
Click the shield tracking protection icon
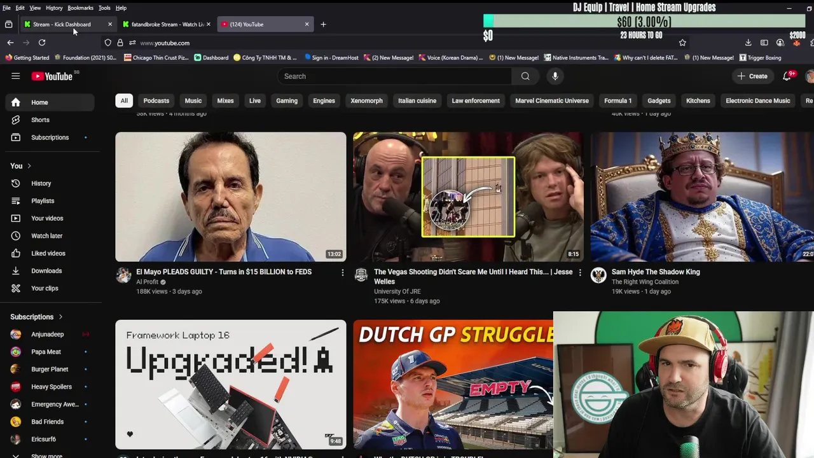107,43
